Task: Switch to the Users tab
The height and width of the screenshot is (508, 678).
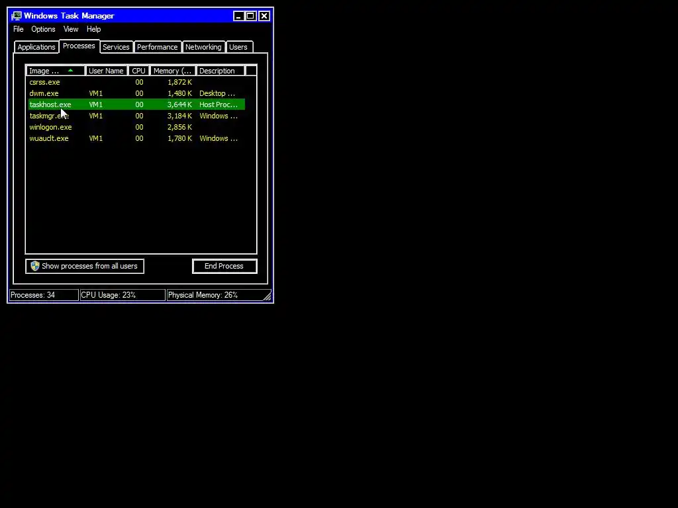Action: [x=238, y=47]
